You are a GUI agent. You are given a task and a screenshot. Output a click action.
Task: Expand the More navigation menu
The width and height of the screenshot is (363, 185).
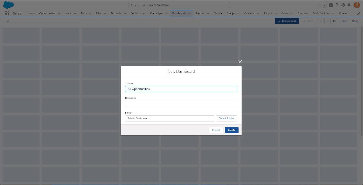tap(342, 13)
